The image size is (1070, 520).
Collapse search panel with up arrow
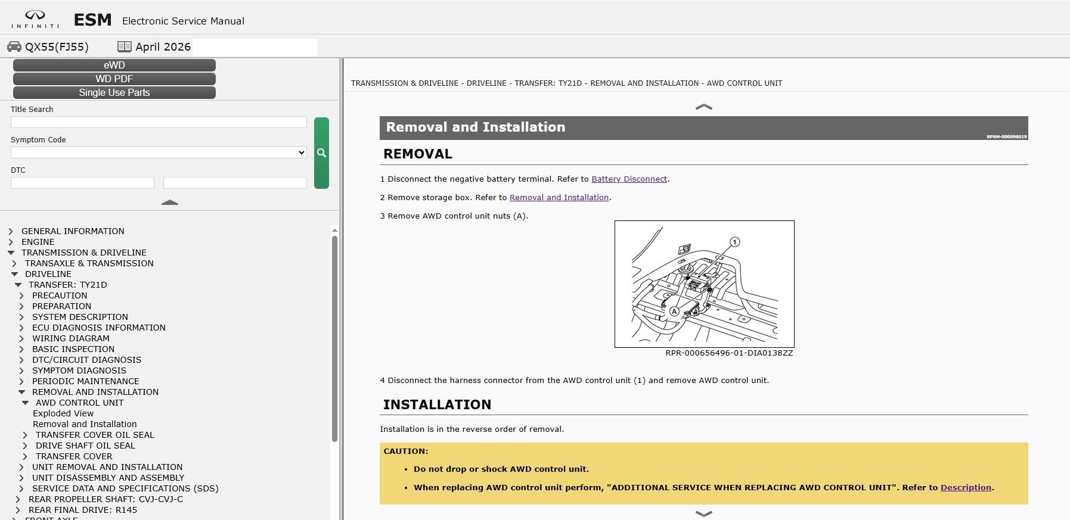pyautogui.click(x=170, y=203)
